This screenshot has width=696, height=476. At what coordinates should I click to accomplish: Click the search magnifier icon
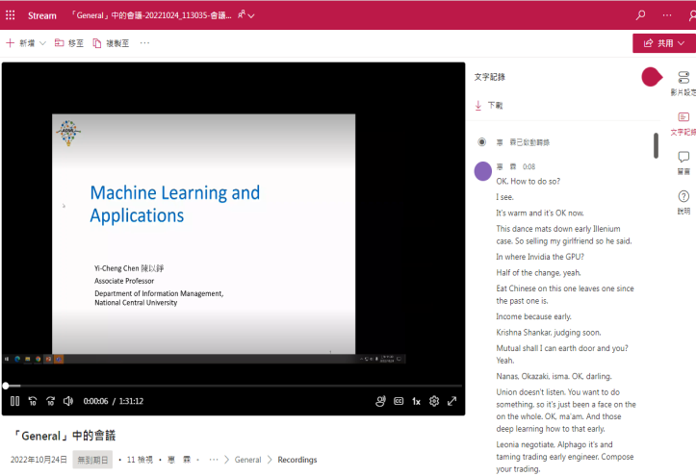pyautogui.click(x=641, y=15)
